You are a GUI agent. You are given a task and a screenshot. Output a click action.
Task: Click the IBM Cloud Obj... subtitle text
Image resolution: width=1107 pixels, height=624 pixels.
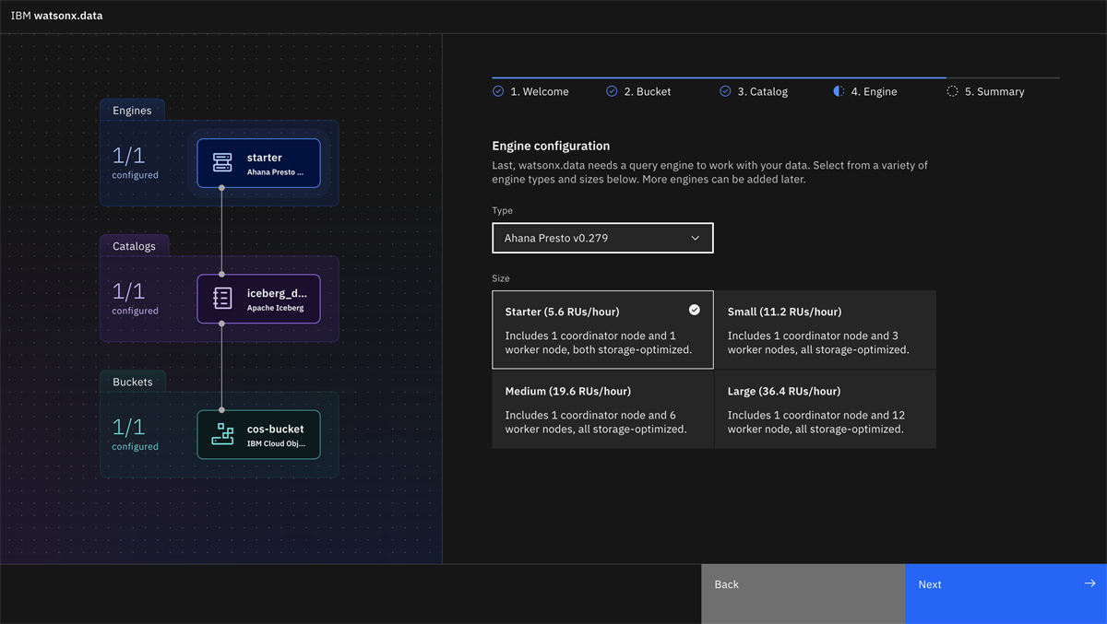tap(276, 443)
